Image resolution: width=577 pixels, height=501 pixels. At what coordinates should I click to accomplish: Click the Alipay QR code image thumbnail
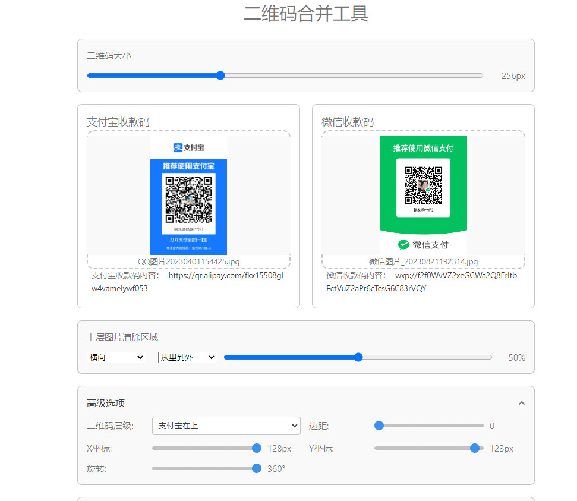tap(188, 196)
